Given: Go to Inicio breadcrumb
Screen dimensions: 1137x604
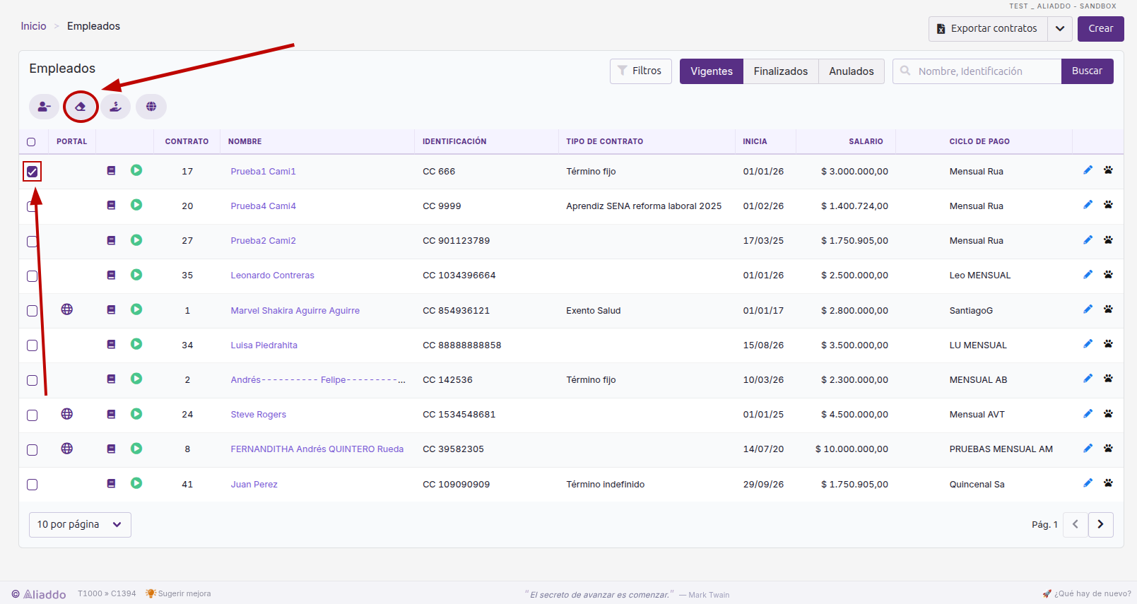Looking at the screenshot, I should tap(33, 26).
